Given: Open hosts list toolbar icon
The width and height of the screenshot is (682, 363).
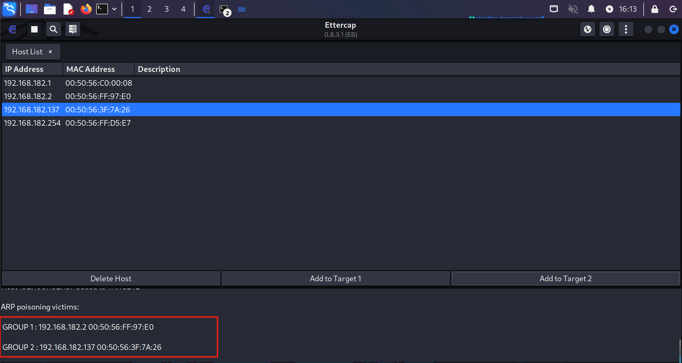Looking at the screenshot, I should click(x=73, y=29).
